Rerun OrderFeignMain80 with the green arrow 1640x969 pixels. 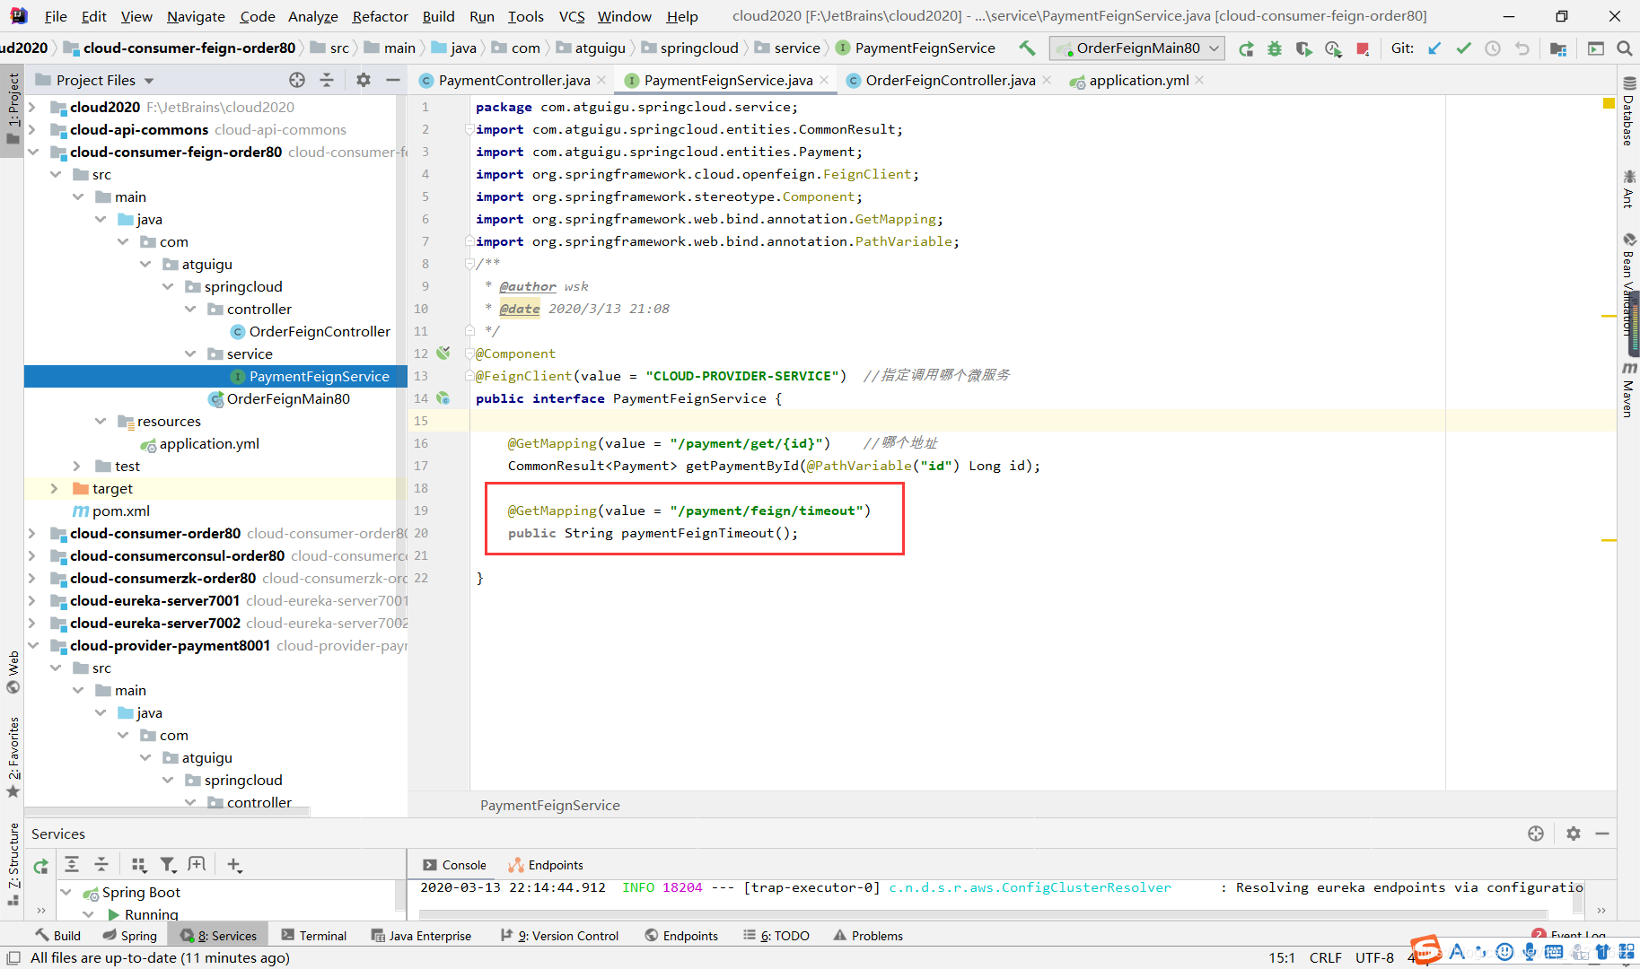tap(1246, 48)
